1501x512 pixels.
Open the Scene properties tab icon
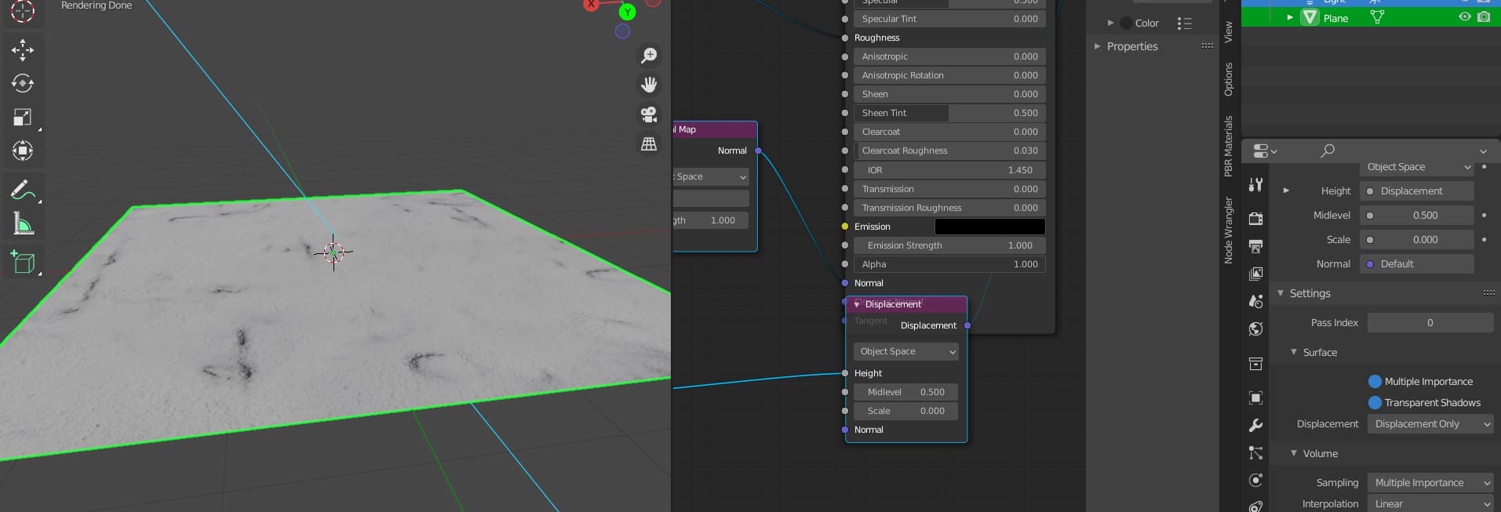(x=1255, y=301)
